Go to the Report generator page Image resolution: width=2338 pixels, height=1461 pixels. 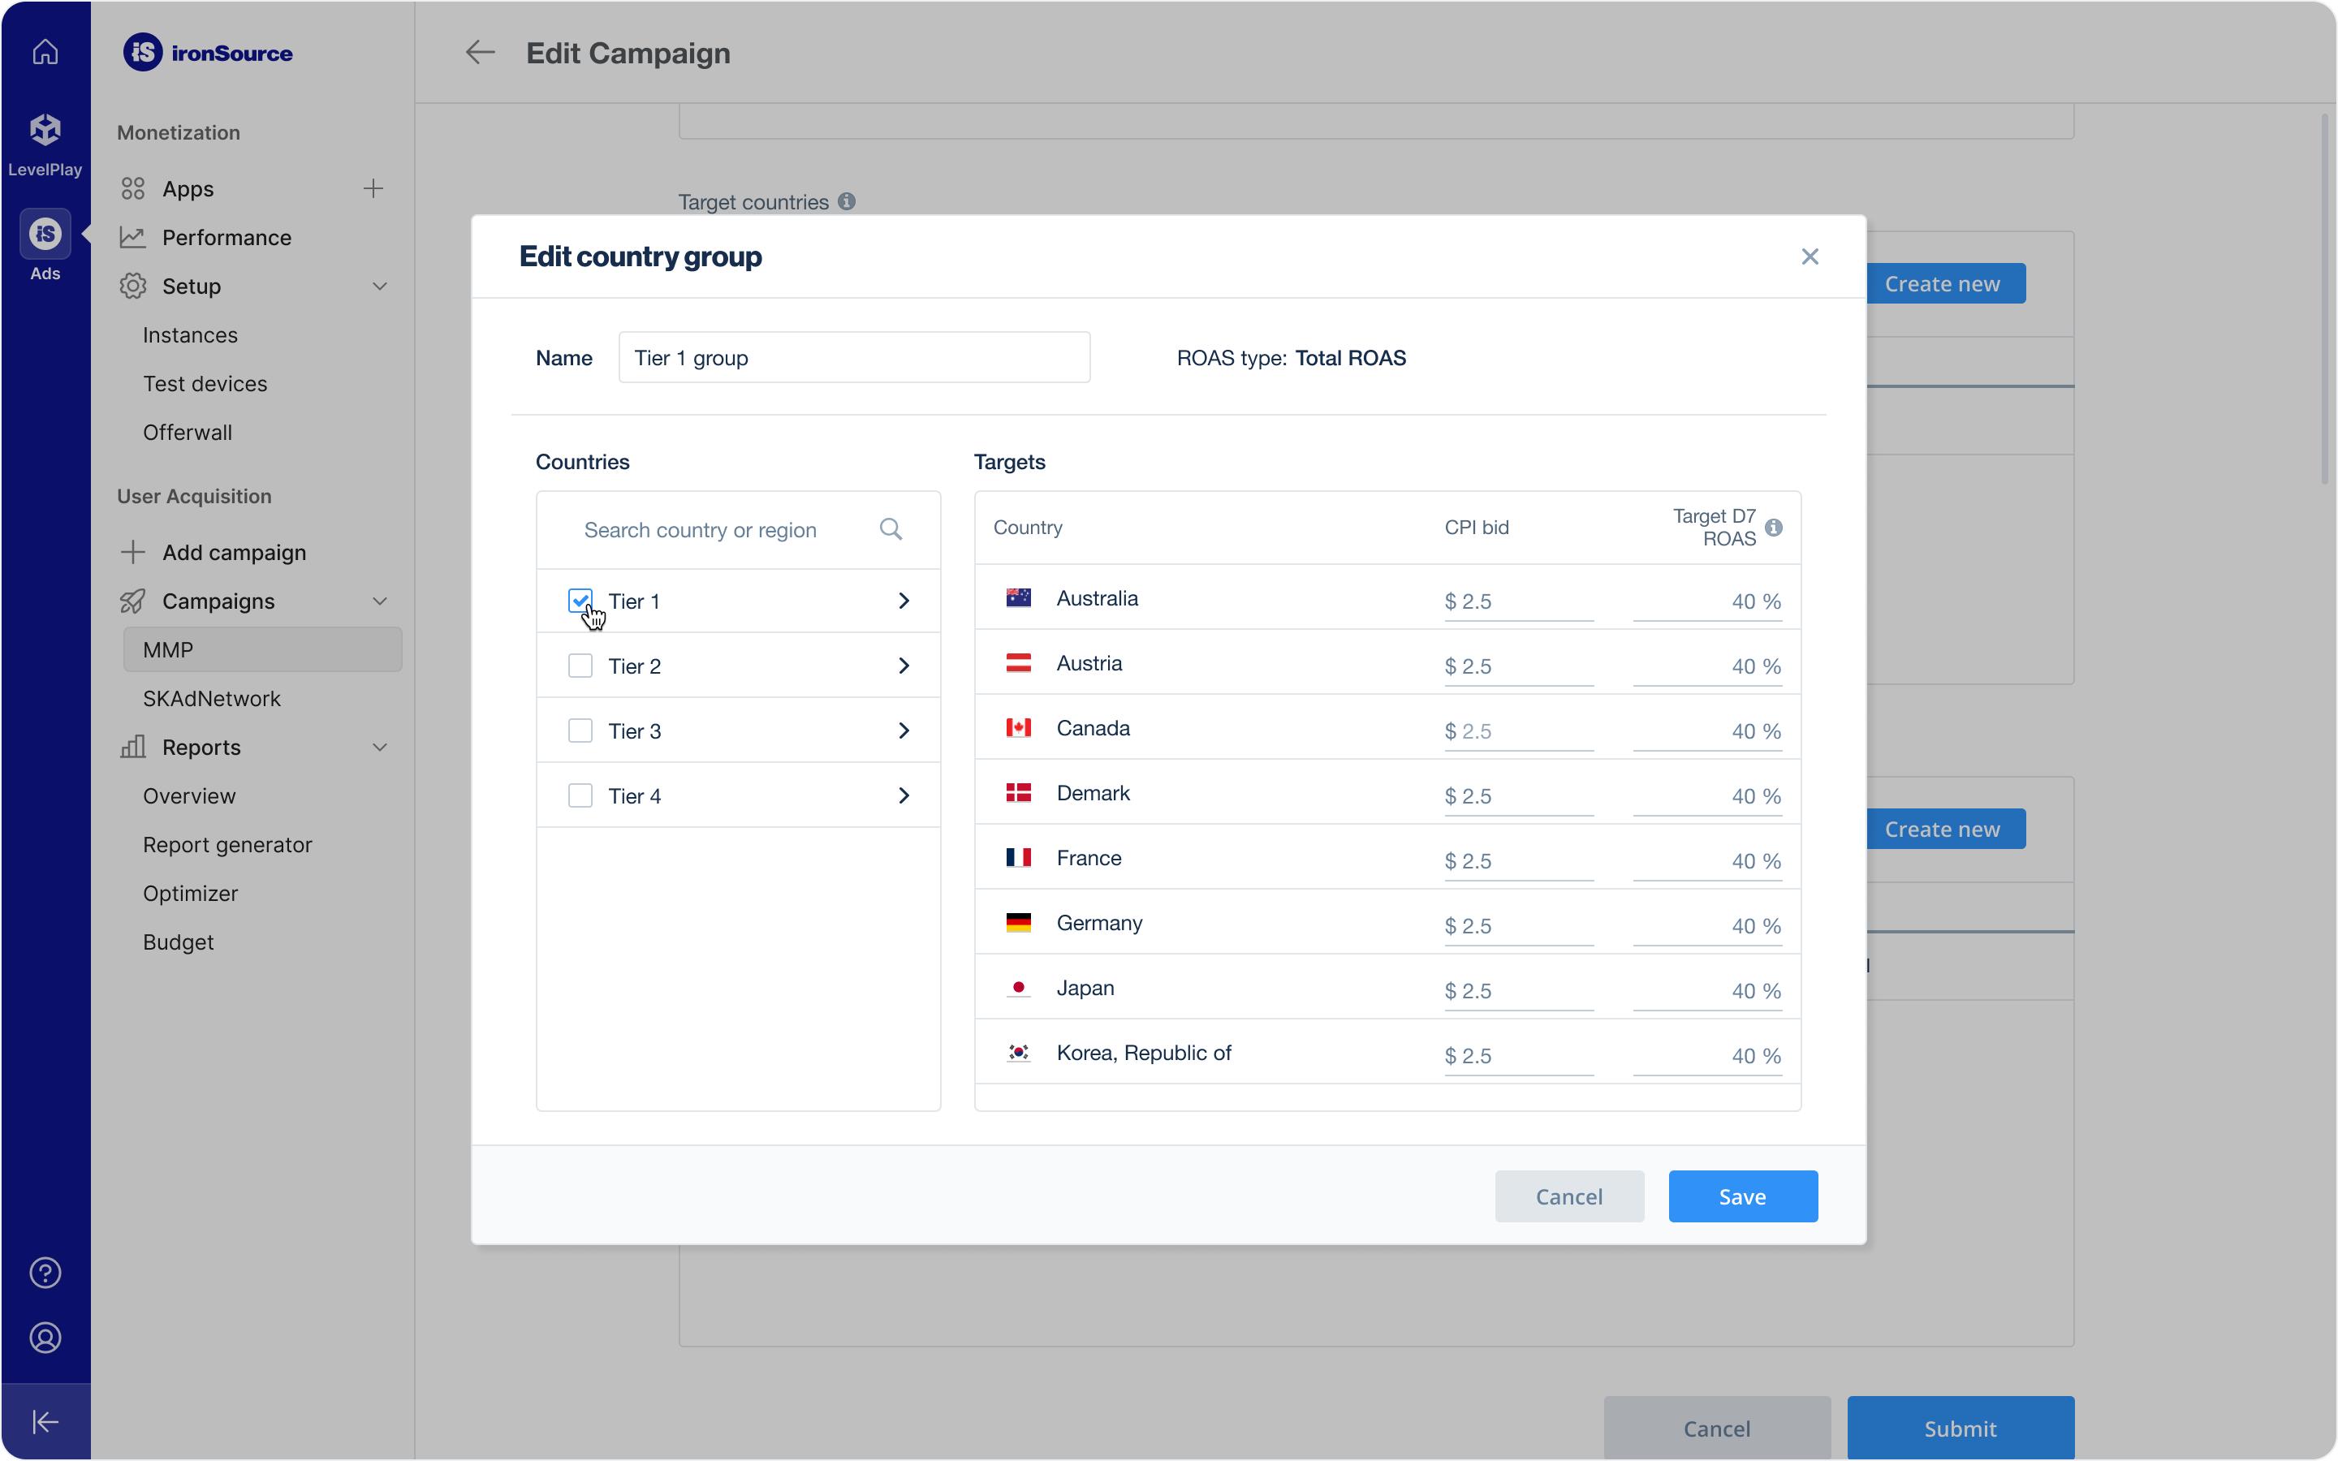click(227, 844)
